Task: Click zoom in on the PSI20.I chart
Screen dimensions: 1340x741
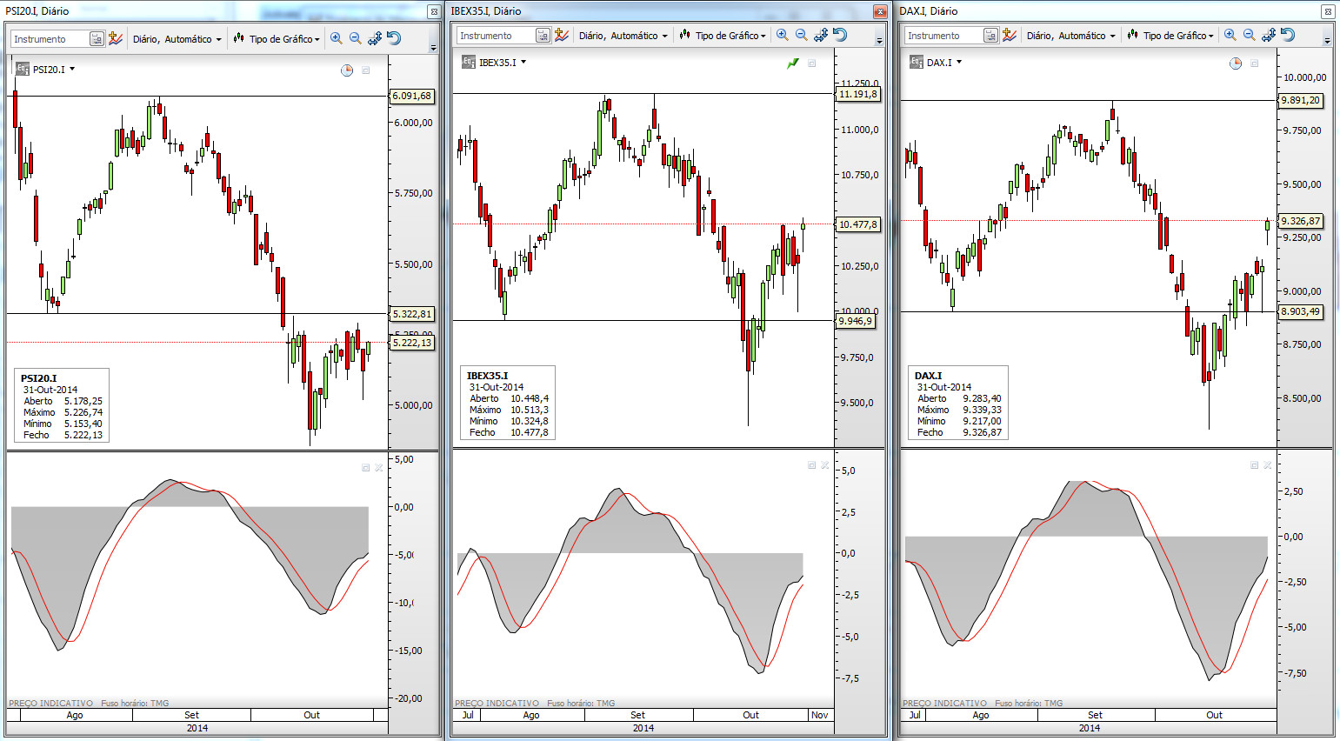Action: [337, 39]
